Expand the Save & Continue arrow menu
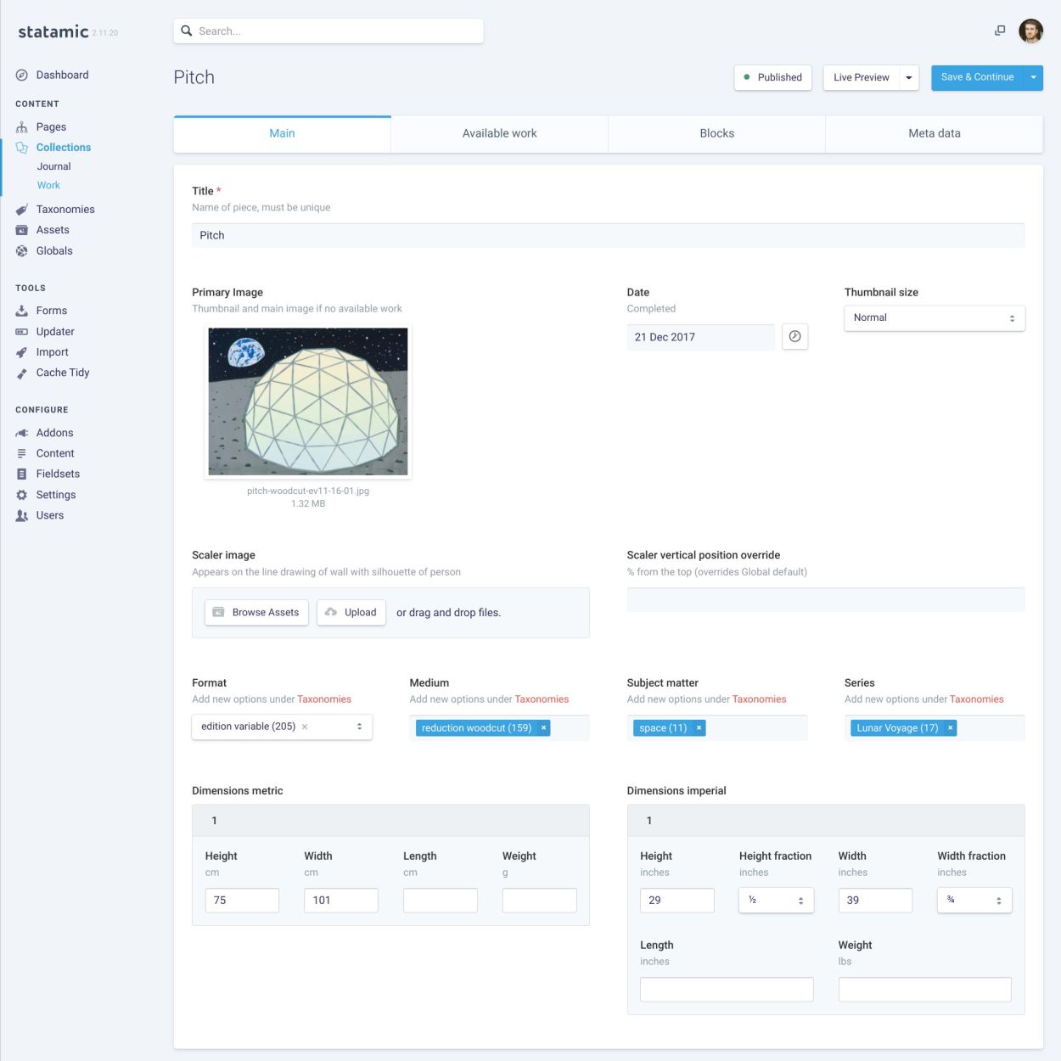This screenshot has width=1061, height=1061. point(1033,77)
